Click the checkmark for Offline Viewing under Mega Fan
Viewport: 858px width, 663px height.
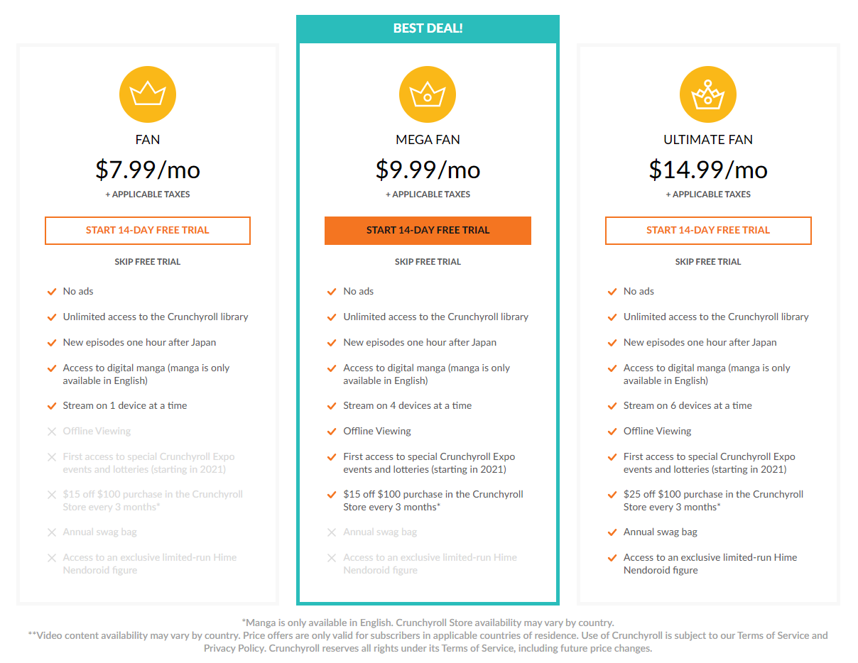(332, 431)
